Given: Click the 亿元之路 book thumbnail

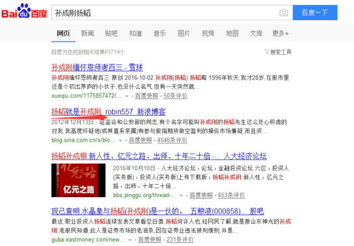Looking at the screenshot, I should (x=78, y=180).
